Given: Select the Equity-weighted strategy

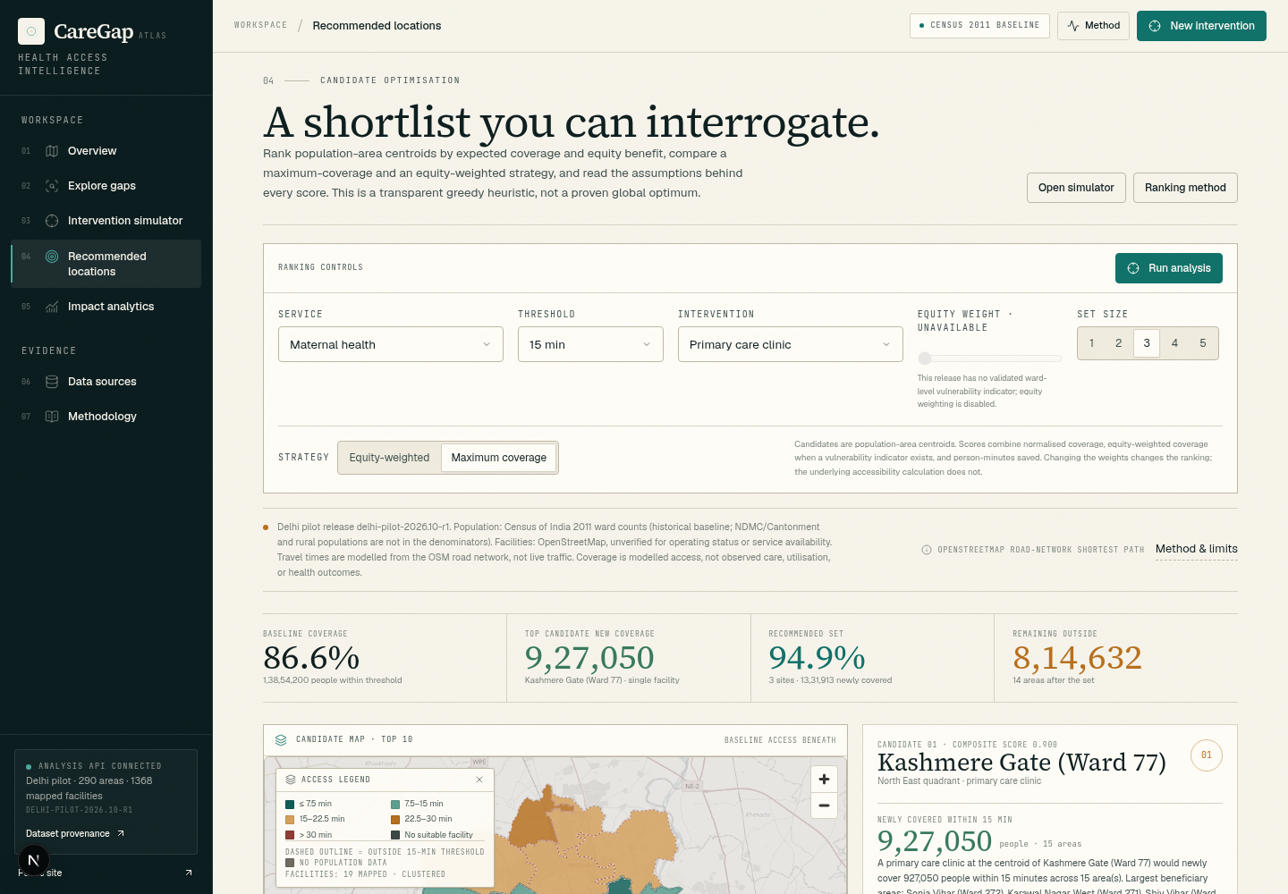Looking at the screenshot, I should tap(389, 458).
